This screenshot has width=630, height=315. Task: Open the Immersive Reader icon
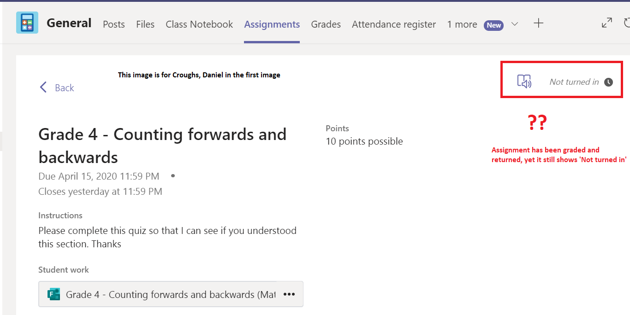pos(524,82)
